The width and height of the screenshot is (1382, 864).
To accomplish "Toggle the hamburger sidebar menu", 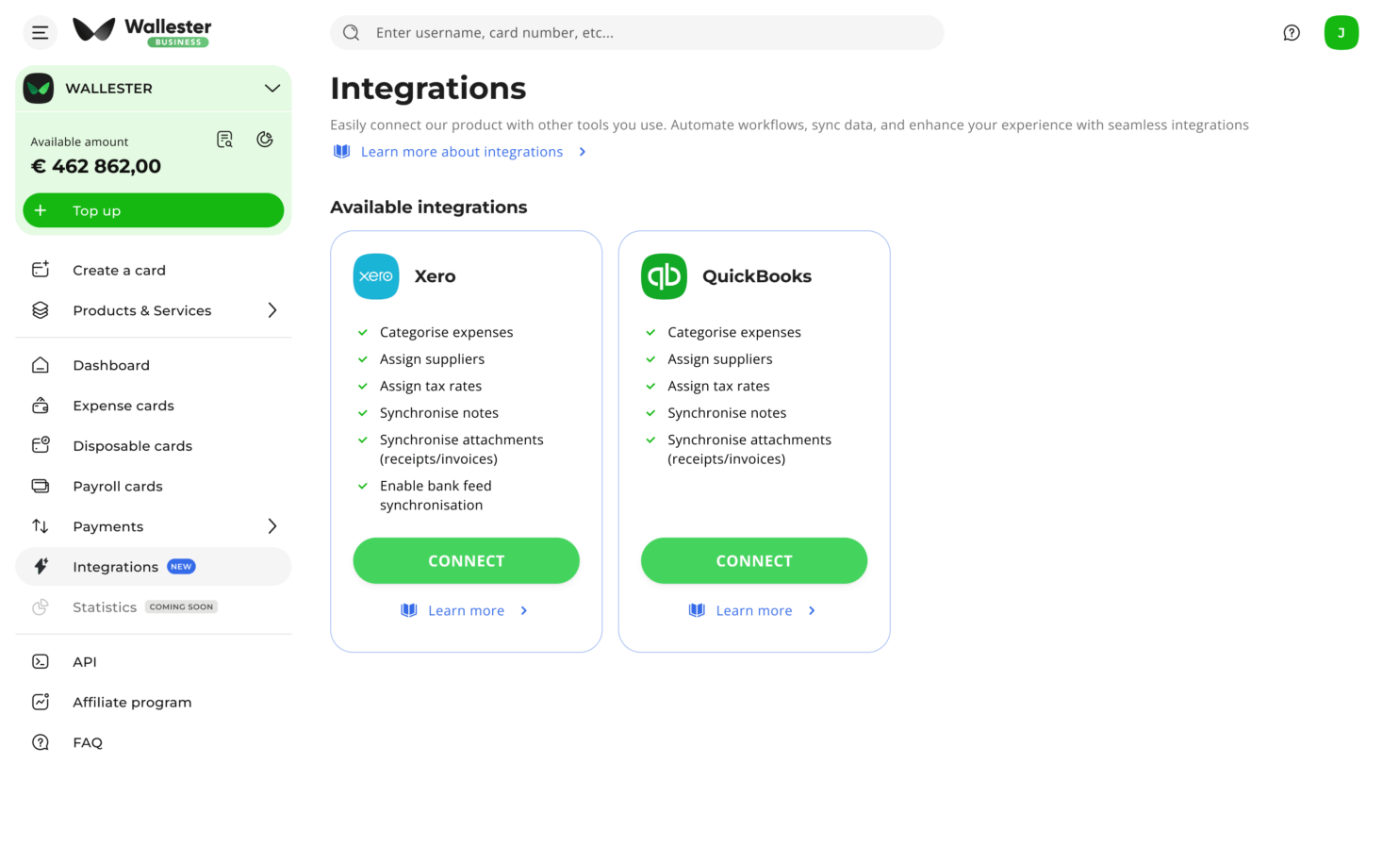I will click(40, 33).
